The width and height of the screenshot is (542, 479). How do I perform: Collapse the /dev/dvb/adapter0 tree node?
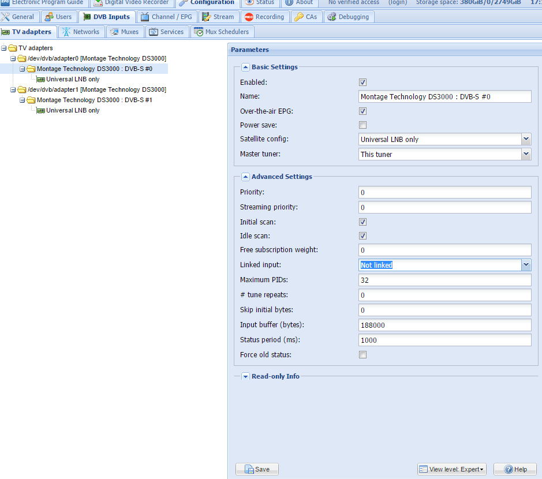[13, 58]
